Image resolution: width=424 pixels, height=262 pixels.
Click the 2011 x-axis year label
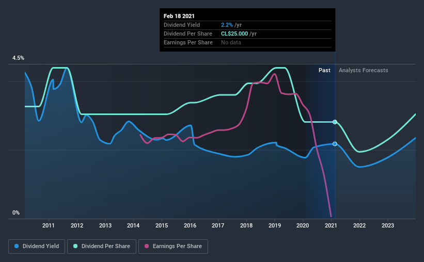[49, 225]
